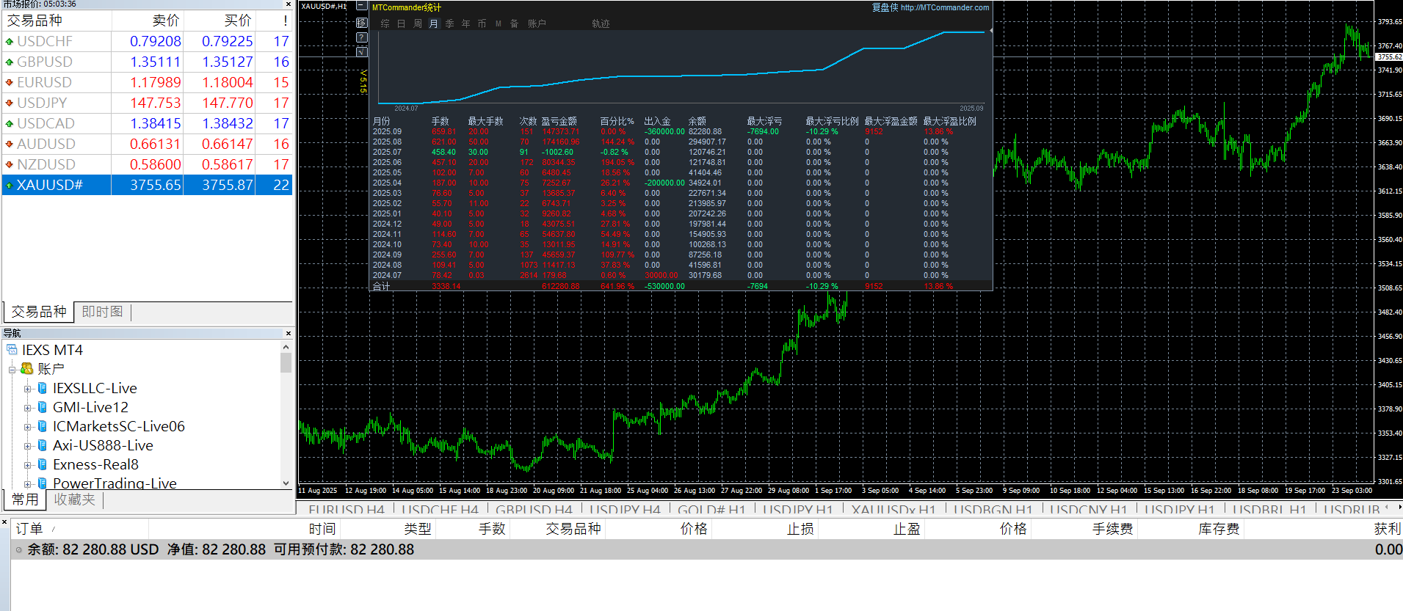Switch to 常用 common tab
This screenshot has width=1403, height=611.
[25, 500]
